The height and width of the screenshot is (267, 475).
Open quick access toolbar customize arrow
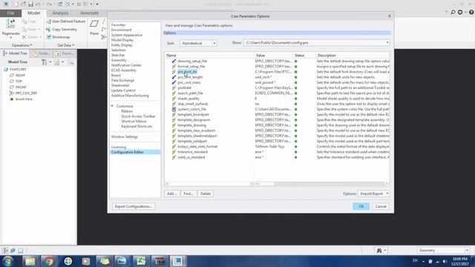[x=97, y=4]
